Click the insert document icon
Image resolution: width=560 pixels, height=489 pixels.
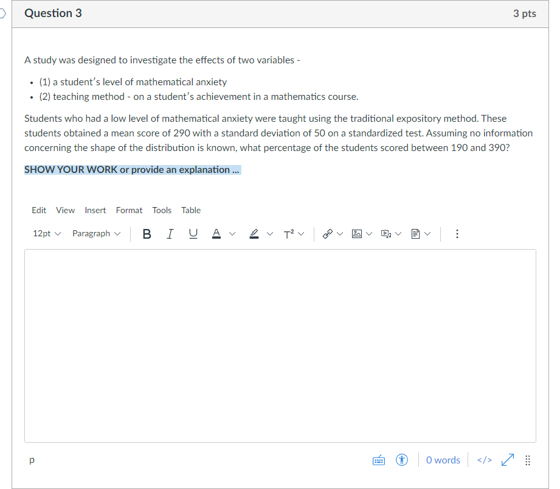[415, 234]
